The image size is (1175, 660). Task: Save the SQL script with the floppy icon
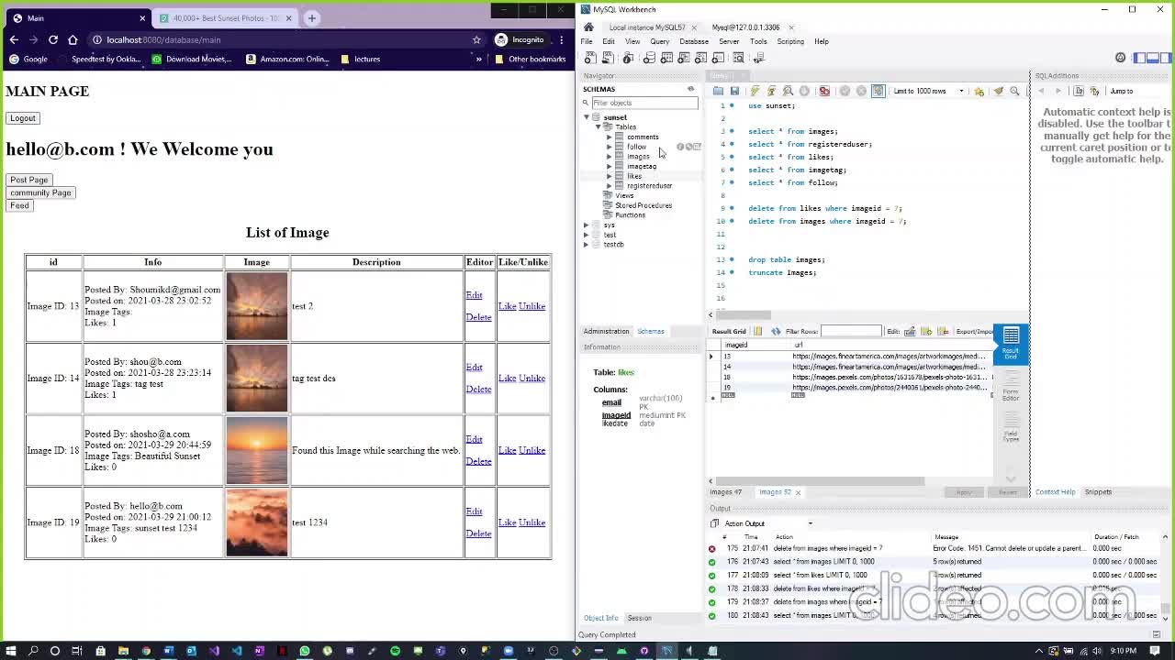pyautogui.click(x=734, y=91)
